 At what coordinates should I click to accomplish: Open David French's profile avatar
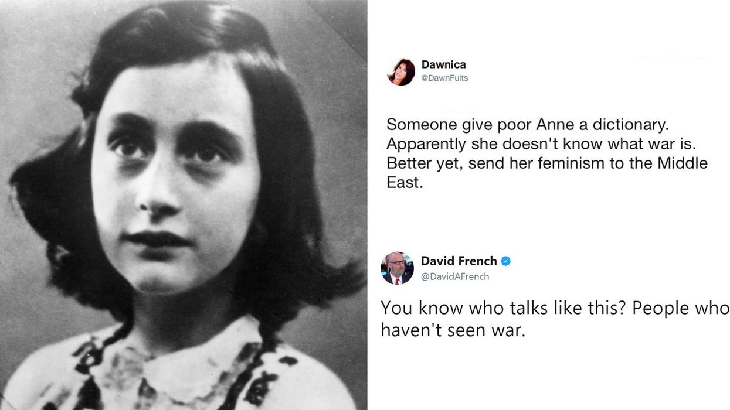coord(397,268)
